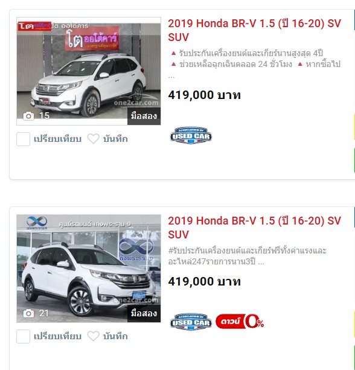Tick the compare checkbox on the first listing

23,139
